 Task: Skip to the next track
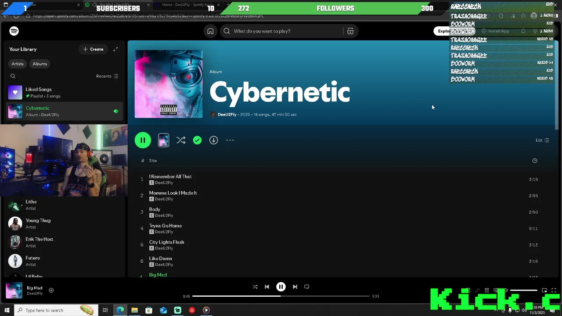coord(295,287)
